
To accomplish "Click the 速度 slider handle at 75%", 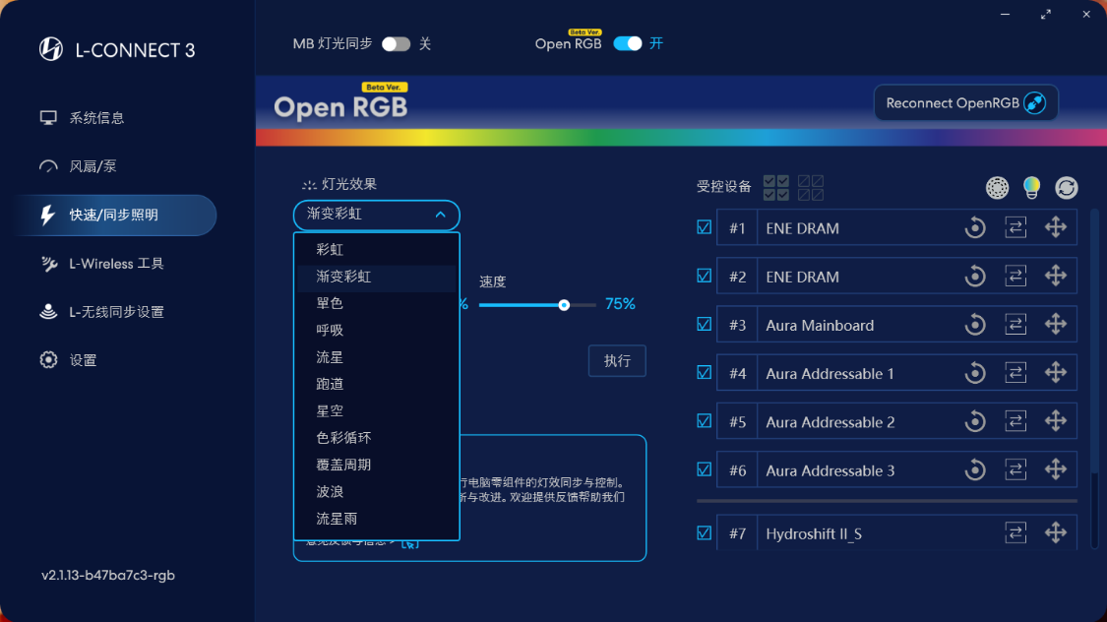I will (564, 305).
